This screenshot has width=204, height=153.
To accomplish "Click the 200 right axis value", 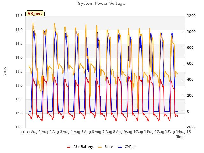I will [x=190, y=96].
